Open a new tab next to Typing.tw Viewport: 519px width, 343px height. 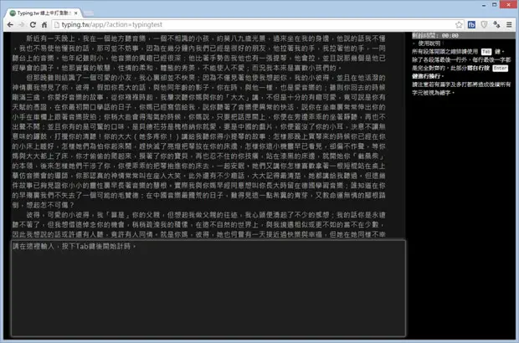pos(88,13)
